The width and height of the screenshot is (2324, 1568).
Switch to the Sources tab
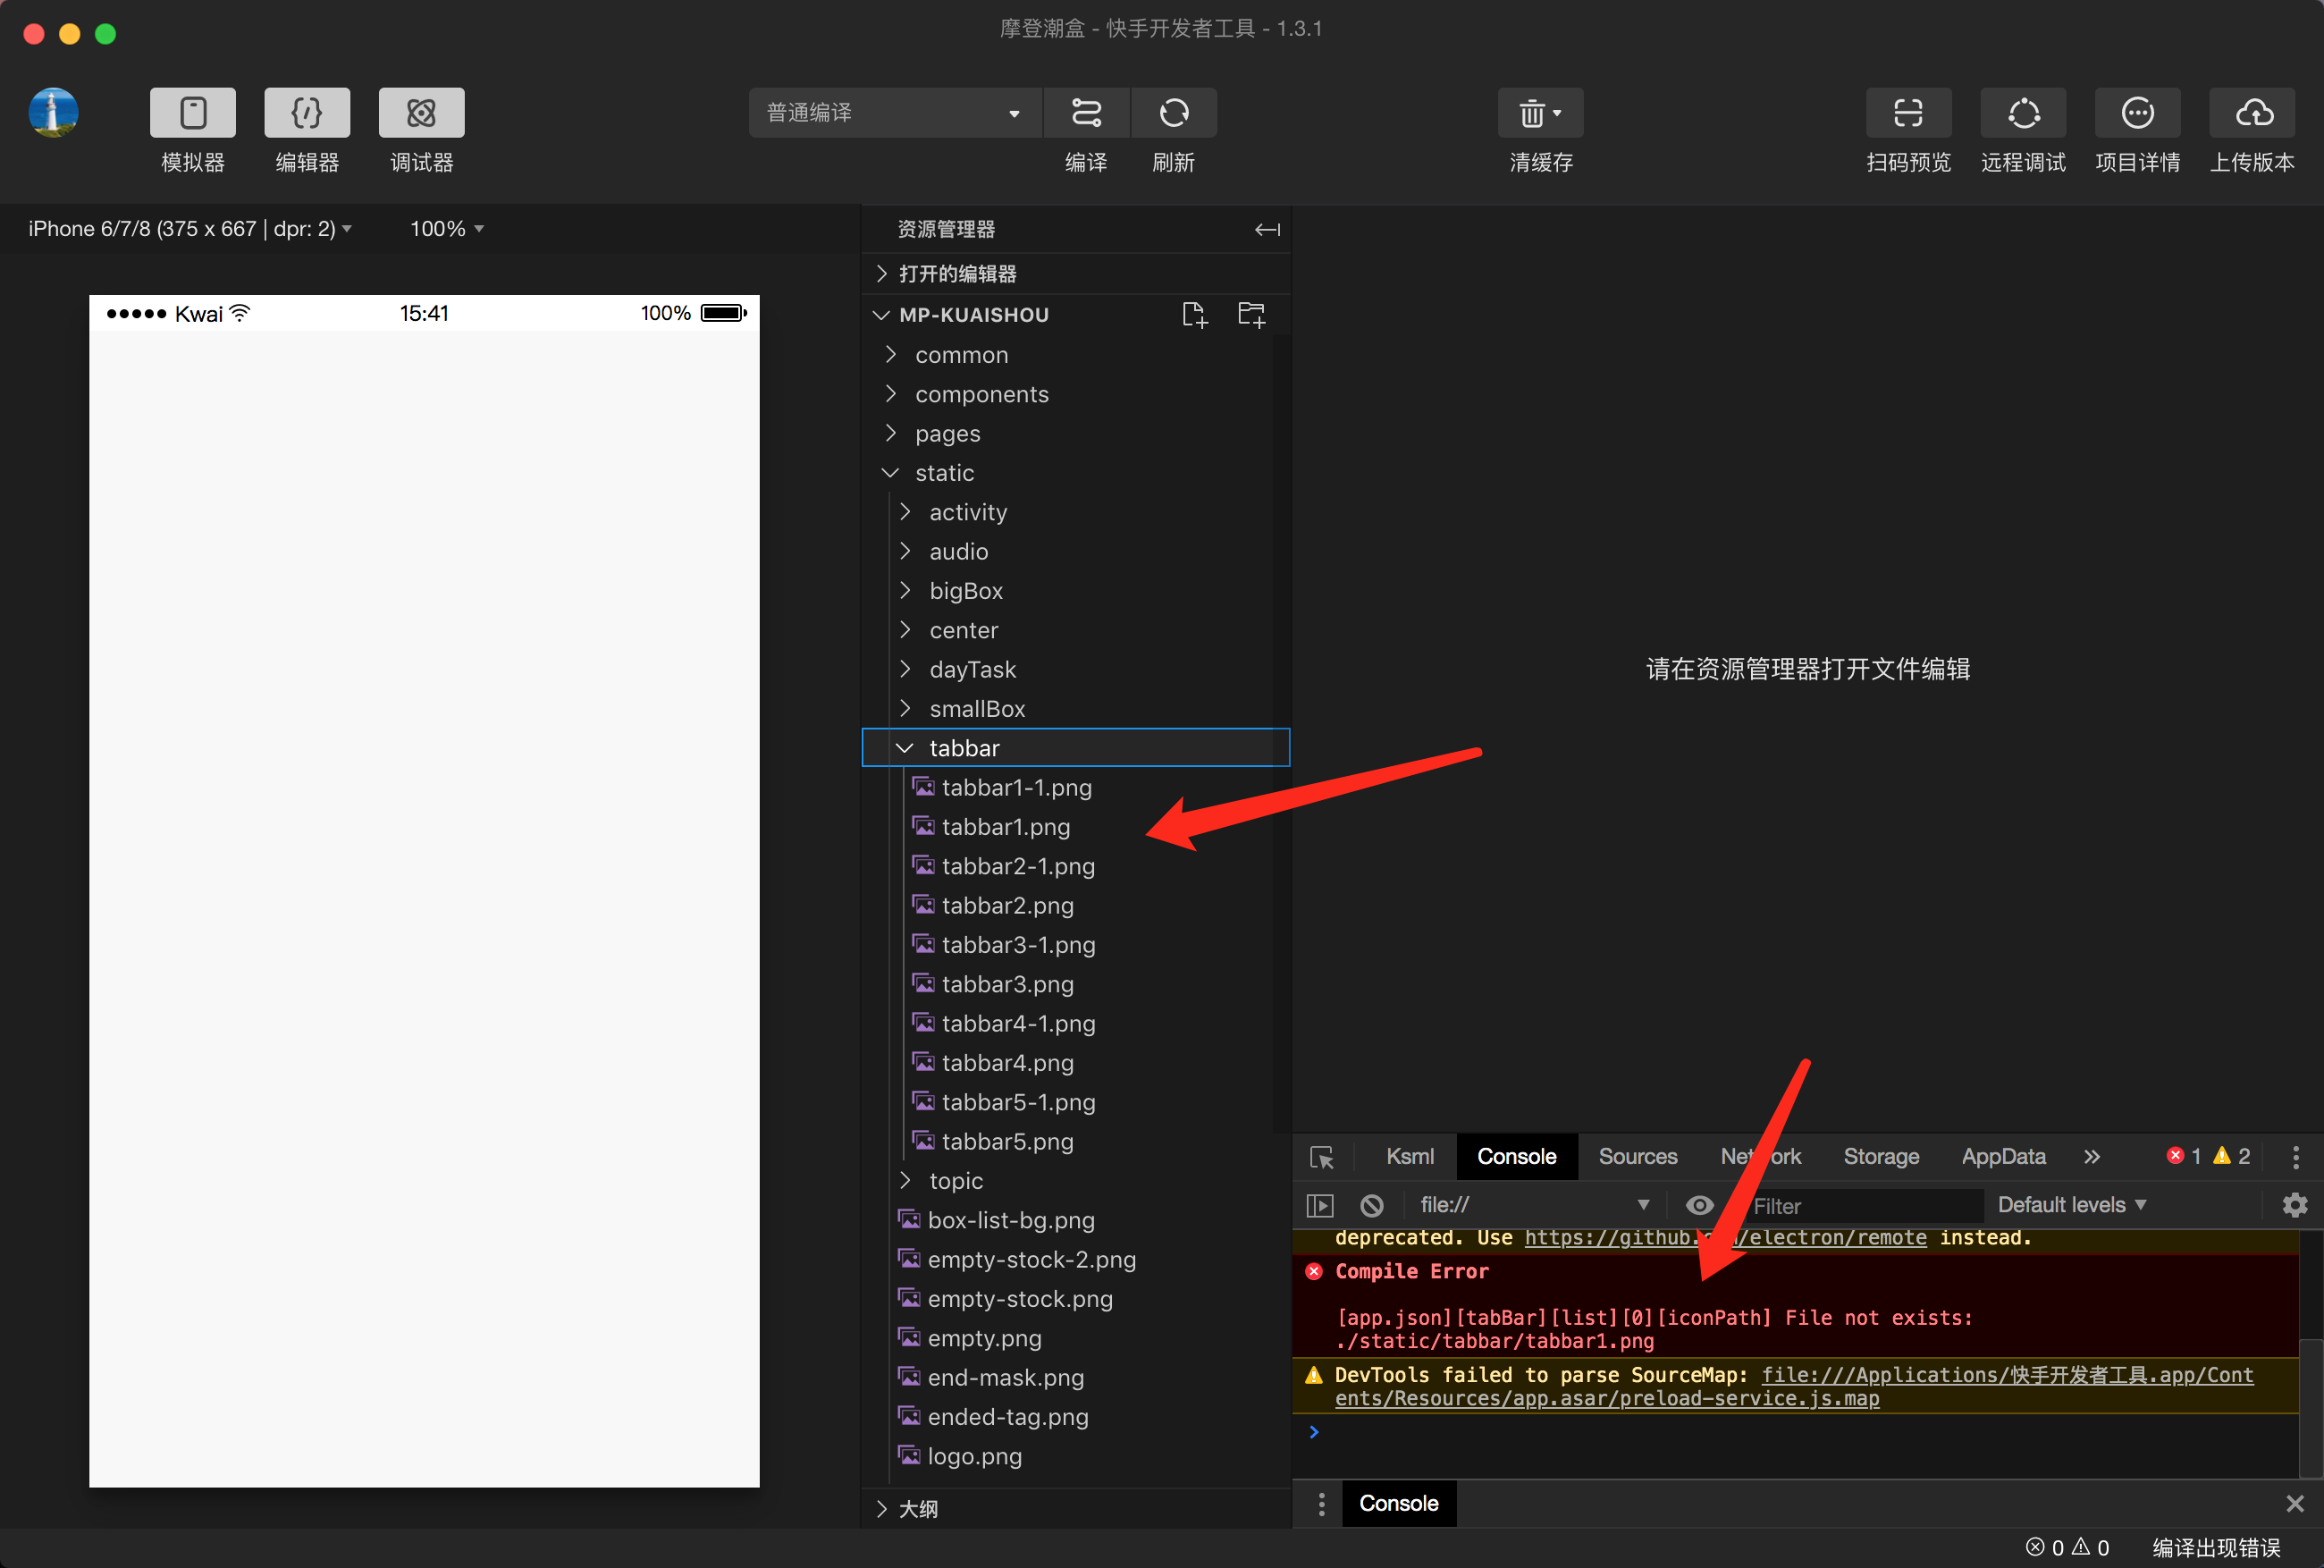click(x=1638, y=1157)
